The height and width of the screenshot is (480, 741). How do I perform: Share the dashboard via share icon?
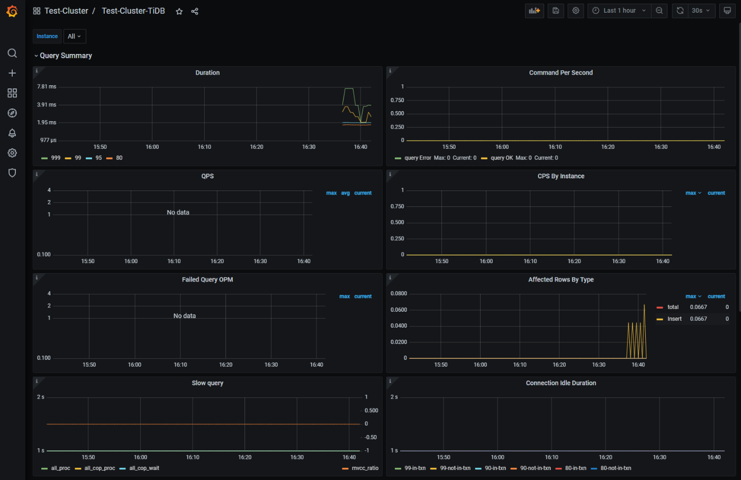point(195,11)
